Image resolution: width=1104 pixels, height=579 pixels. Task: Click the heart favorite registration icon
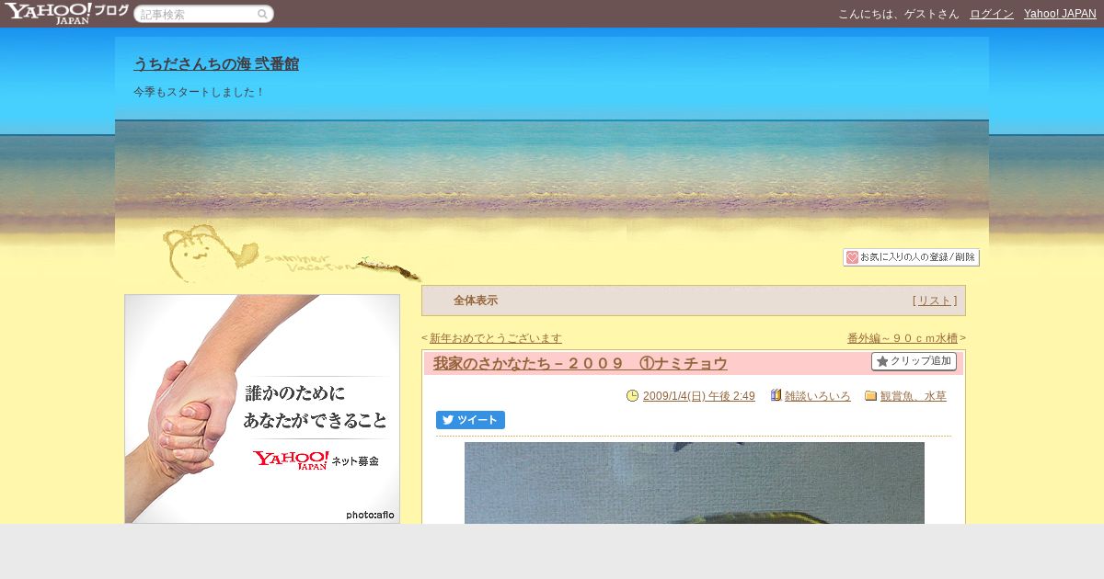coord(852,257)
